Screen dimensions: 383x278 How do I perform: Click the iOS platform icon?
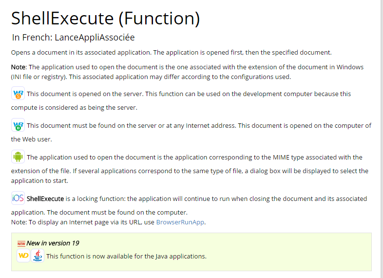point(18,199)
